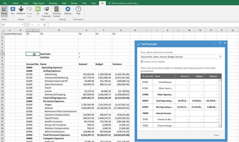The image size is (239, 142).
Task: Click the Design mode icon
Action: (x=4, y=9)
